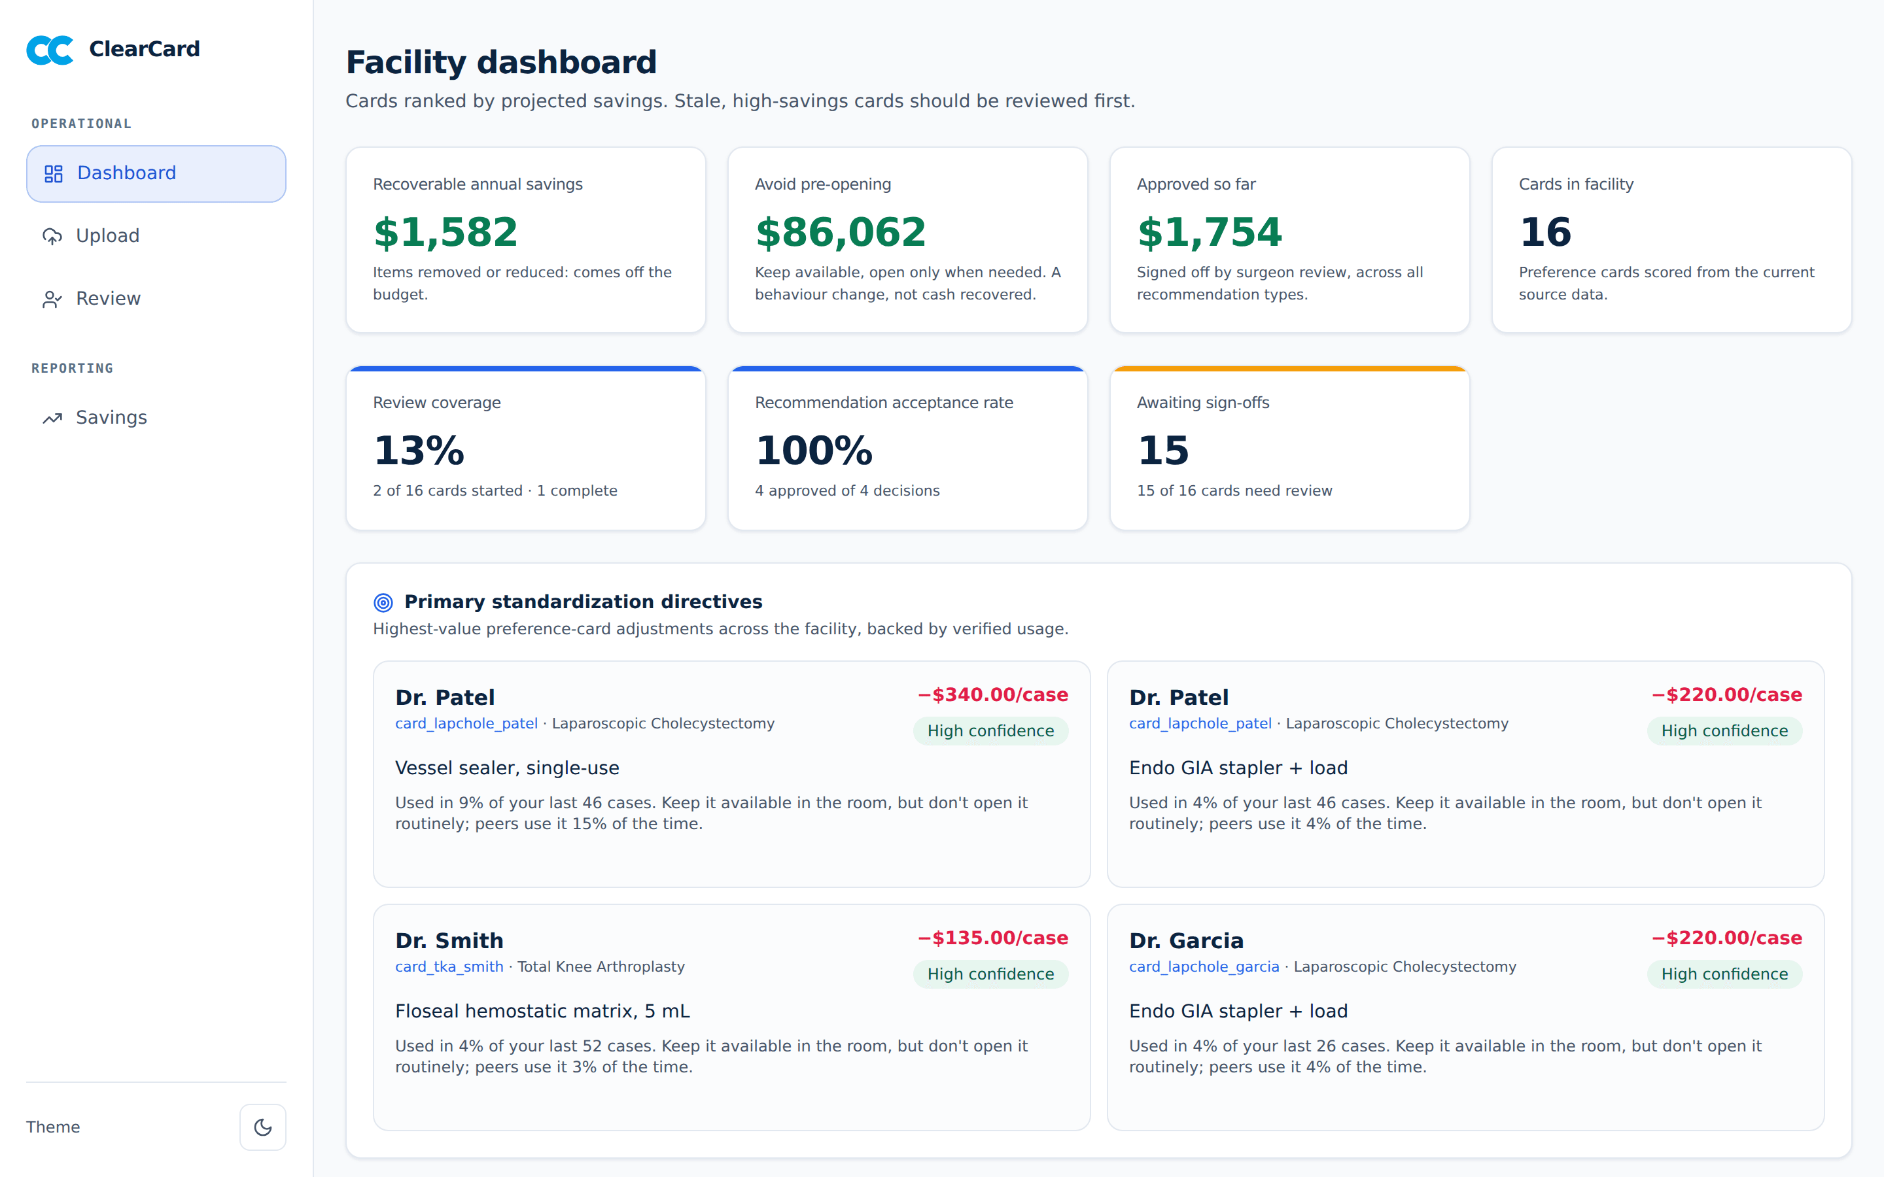Open the card_tka_smith link
Viewport: 1884px width, 1177px height.
(x=449, y=966)
